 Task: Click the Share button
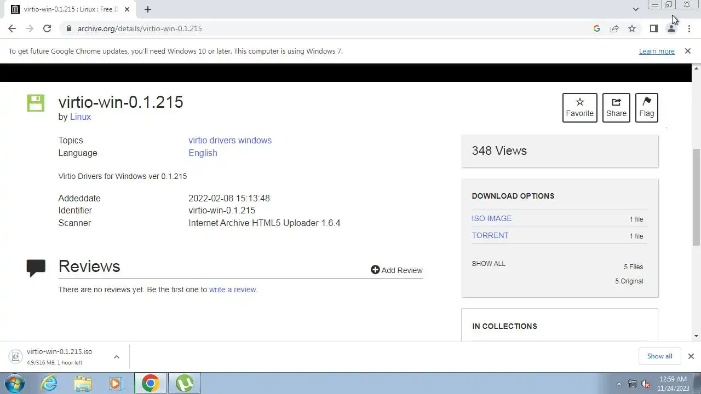pyautogui.click(x=616, y=107)
